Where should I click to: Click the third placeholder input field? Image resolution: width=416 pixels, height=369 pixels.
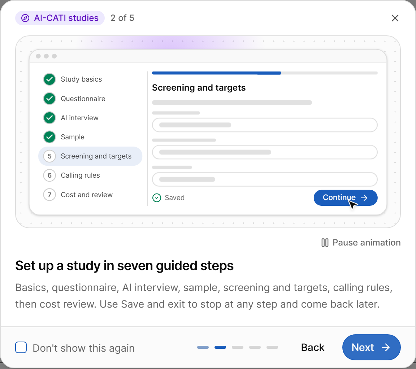264,179
